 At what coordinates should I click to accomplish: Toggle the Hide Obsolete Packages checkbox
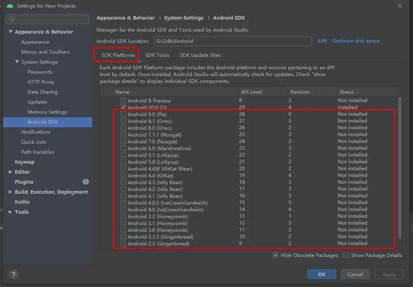click(x=276, y=255)
